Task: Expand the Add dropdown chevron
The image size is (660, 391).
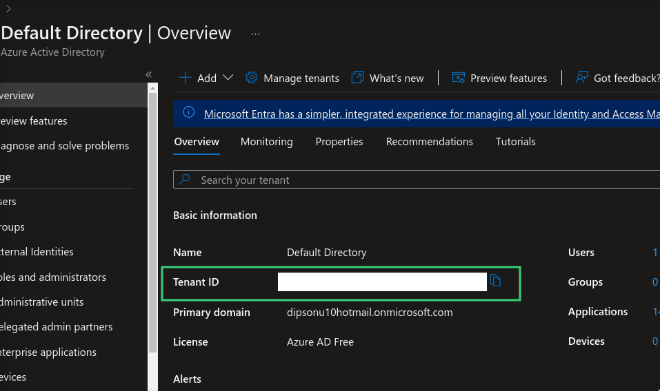Action: [x=228, y=78]
